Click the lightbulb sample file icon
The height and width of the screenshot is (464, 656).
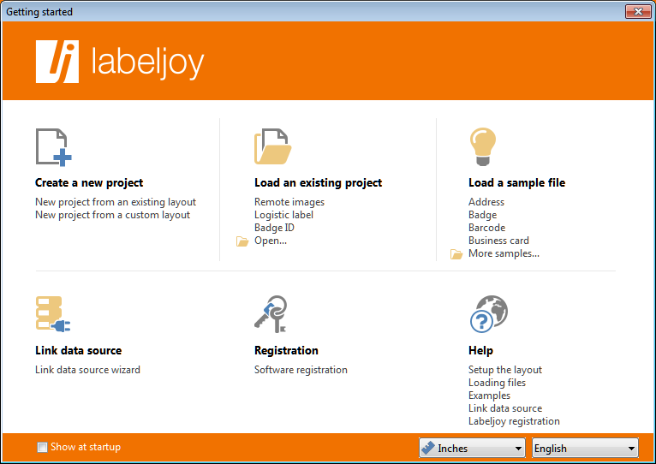(483, 147)
